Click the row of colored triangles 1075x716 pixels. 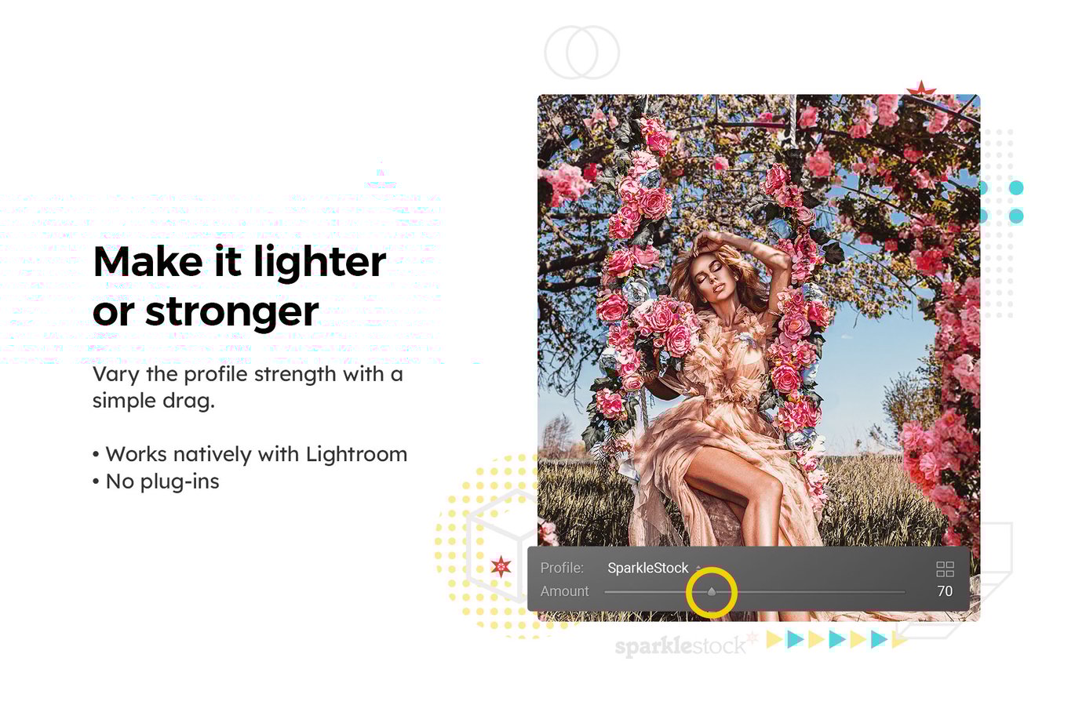pyautogui.click(x=836, y=639)
